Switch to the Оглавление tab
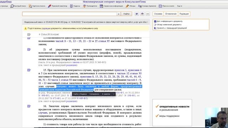Screen dimensions: 228x128 click(171, 14)
